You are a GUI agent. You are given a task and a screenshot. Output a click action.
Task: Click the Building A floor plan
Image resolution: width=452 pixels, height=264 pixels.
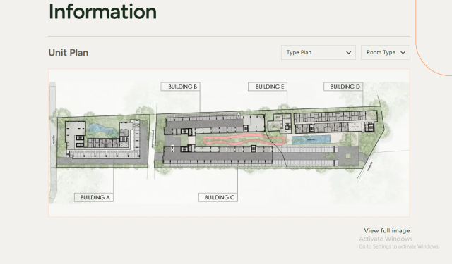click(102, 139)
